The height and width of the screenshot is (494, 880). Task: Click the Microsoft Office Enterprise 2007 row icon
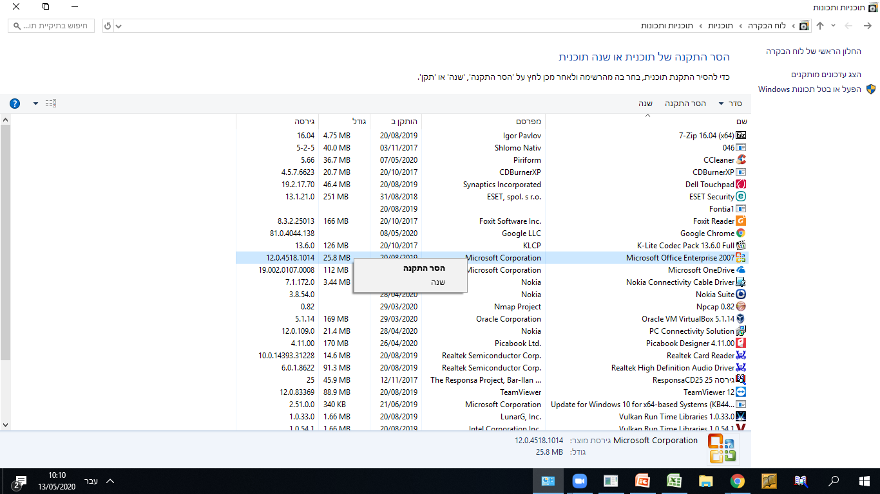741,258
